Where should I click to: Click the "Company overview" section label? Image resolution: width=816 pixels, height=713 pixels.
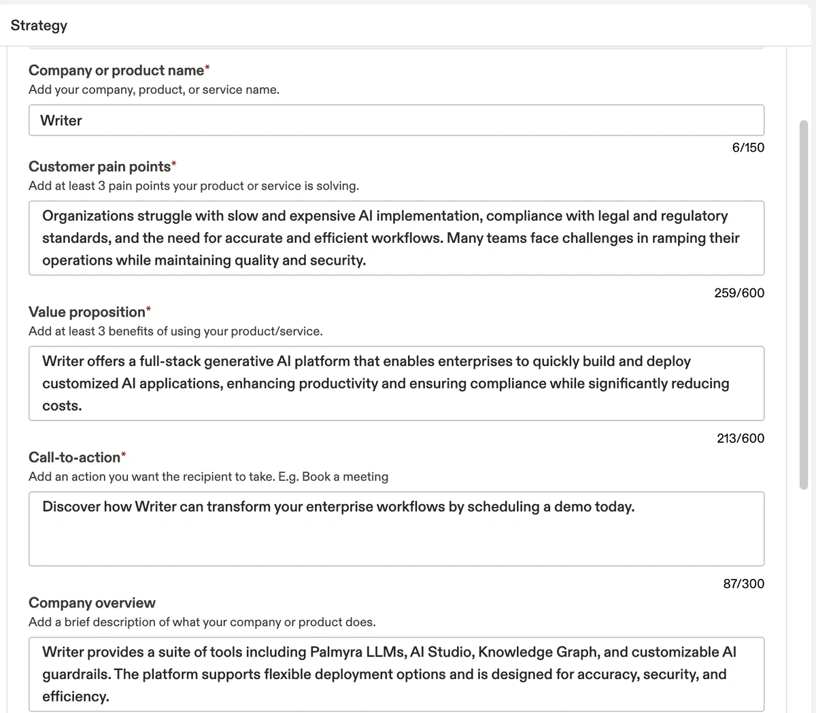(92, 603)
